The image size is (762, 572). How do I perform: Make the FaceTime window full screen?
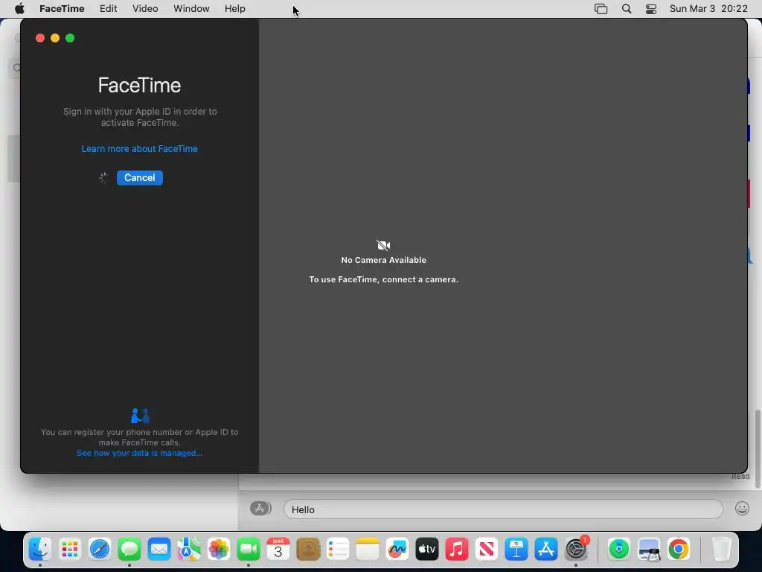click(x=70, y=38)
